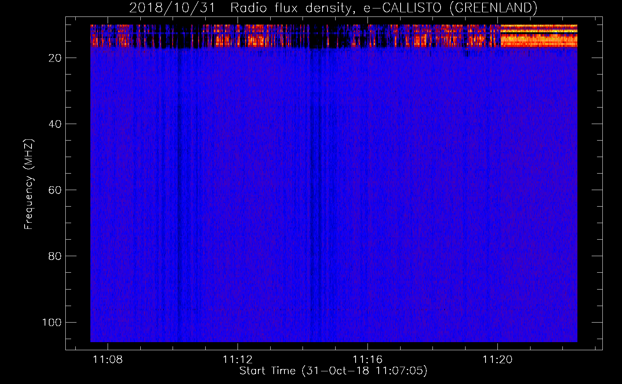Click the frequency tick label '100'
This screenshot has width=622, height=384.
(x=52, y=322)
